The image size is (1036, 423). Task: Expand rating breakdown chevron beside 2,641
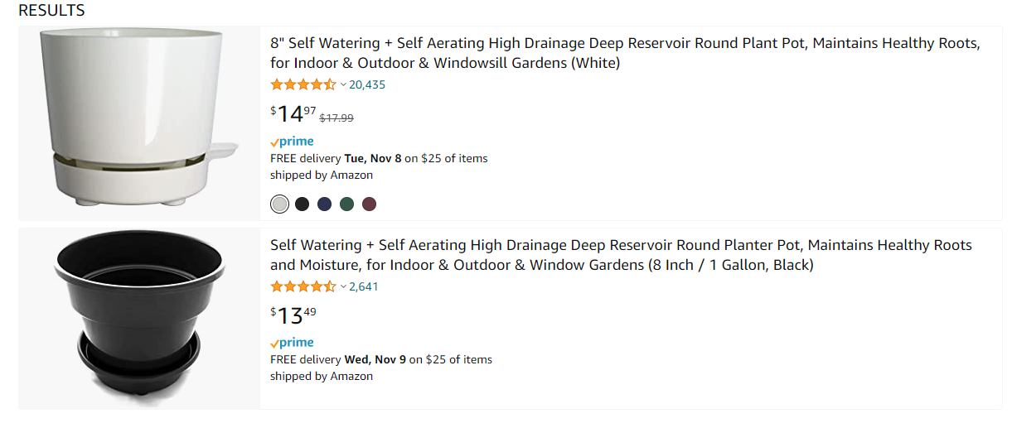coord(343,286)
